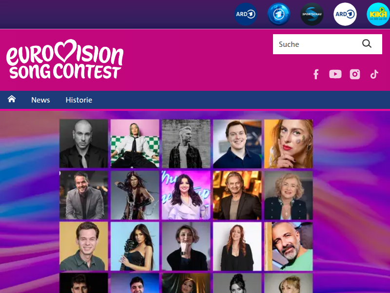Click the Eurovision Song Contest logo
The height and width of the screenshot is (293, 390).
[x=65, y=59]
